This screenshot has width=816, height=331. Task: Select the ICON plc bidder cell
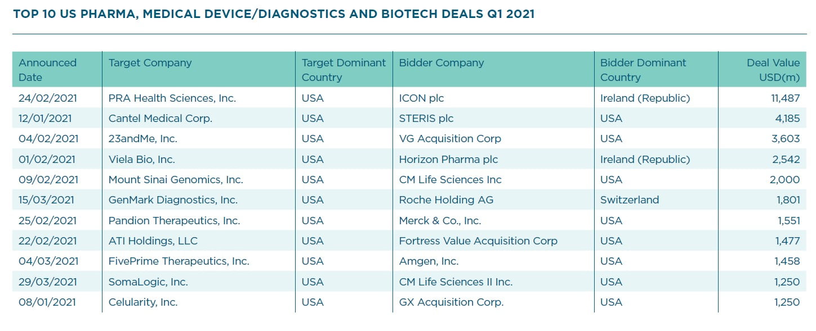[x=421, y=98]
